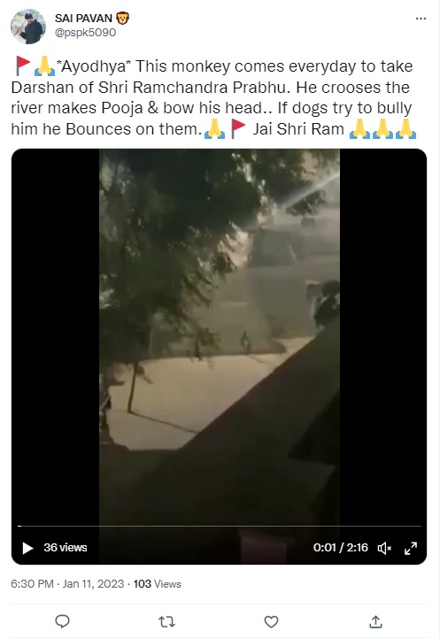Open the @pspk5090 handle link
This screenshot has width=440, height=639.
(x=85, y=33)
